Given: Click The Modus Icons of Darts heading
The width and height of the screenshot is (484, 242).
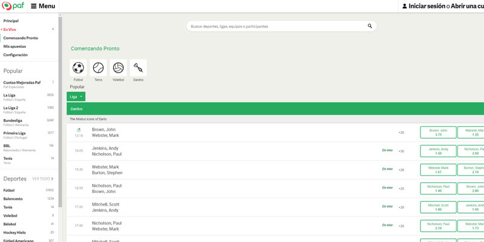Looking at the screenshot, I should [x=88, y=119].
